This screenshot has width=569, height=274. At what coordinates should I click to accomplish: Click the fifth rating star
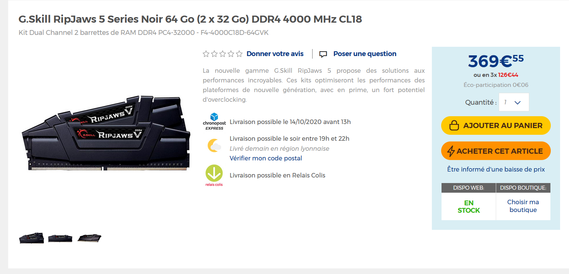click(x=239, y=54)
